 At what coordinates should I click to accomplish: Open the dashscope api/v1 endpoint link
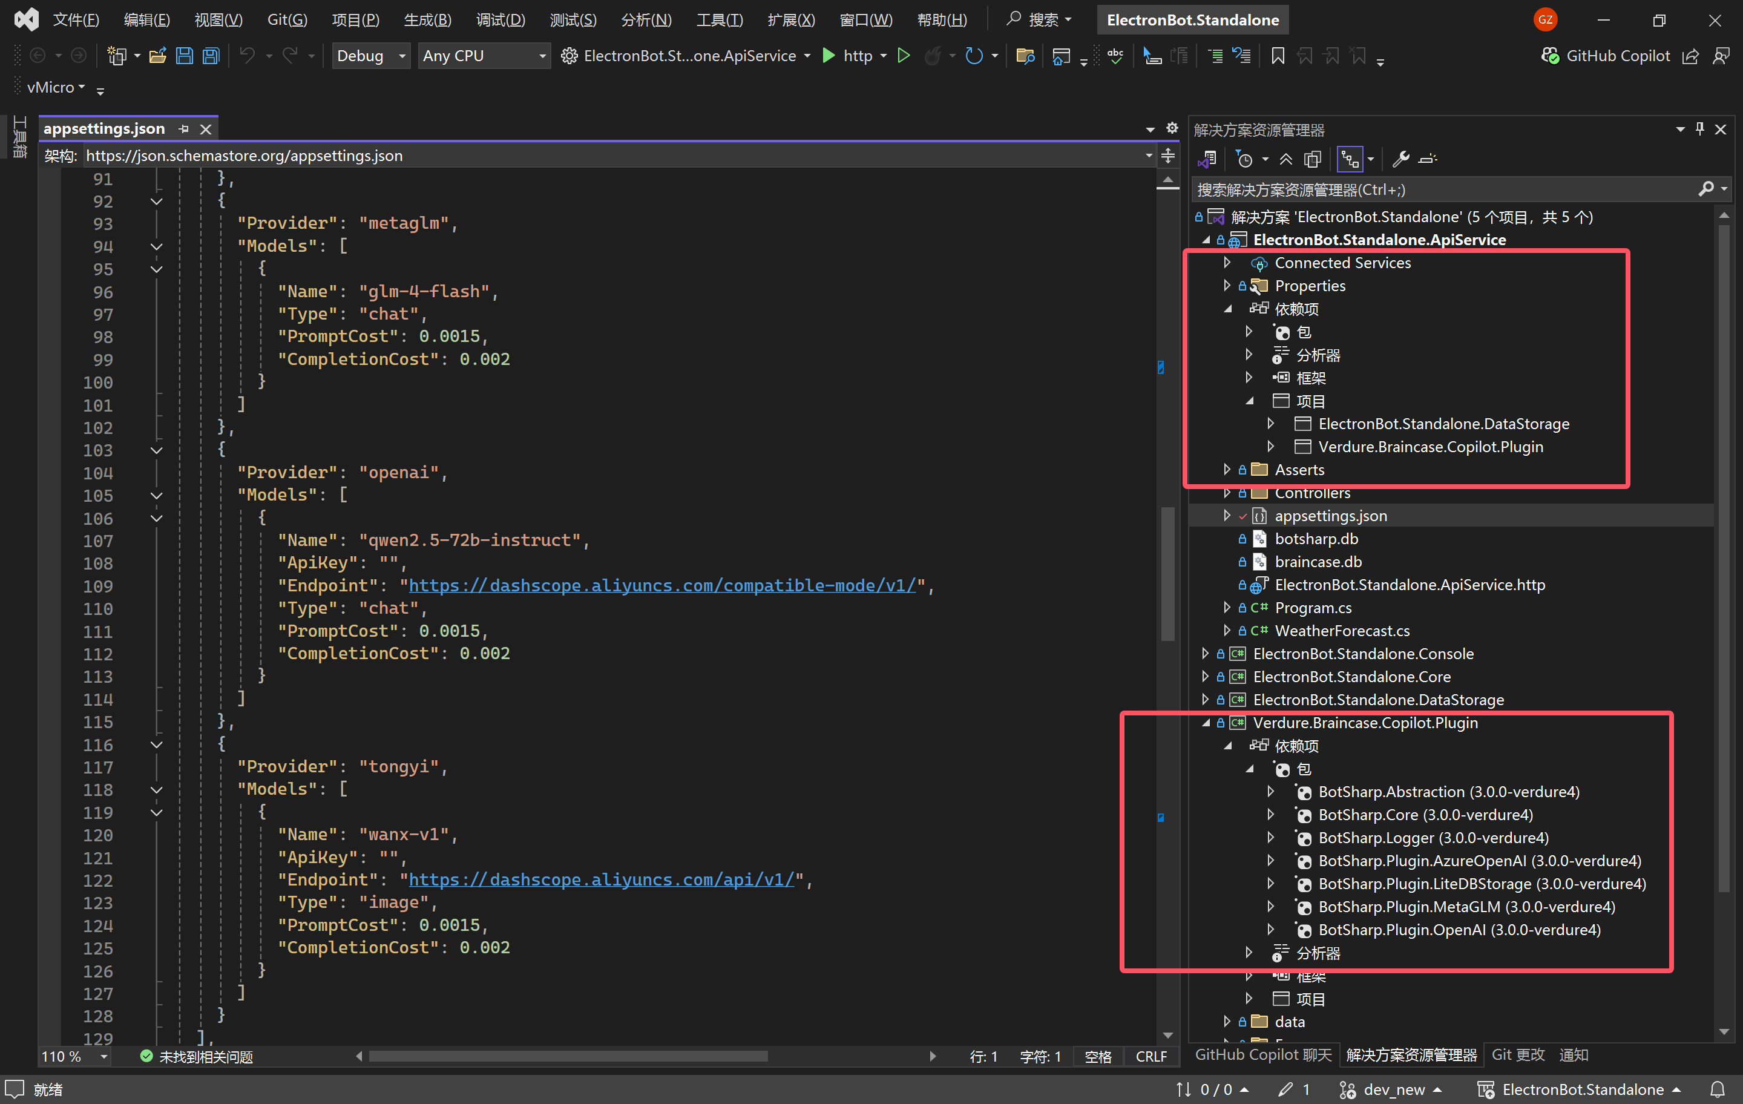pyautogui.click(x=602, y=879)
